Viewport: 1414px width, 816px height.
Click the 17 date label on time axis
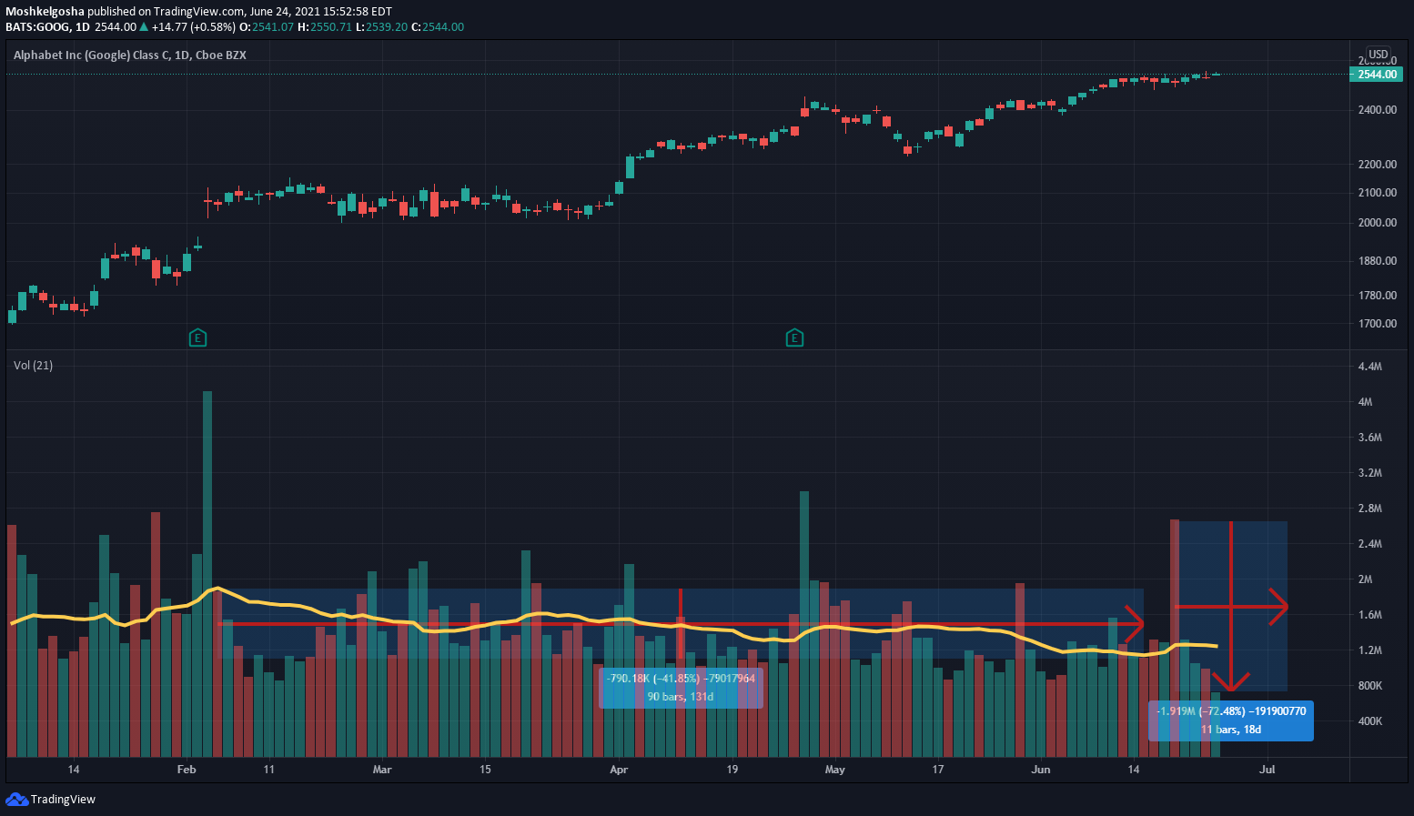(x=938, y=770)
